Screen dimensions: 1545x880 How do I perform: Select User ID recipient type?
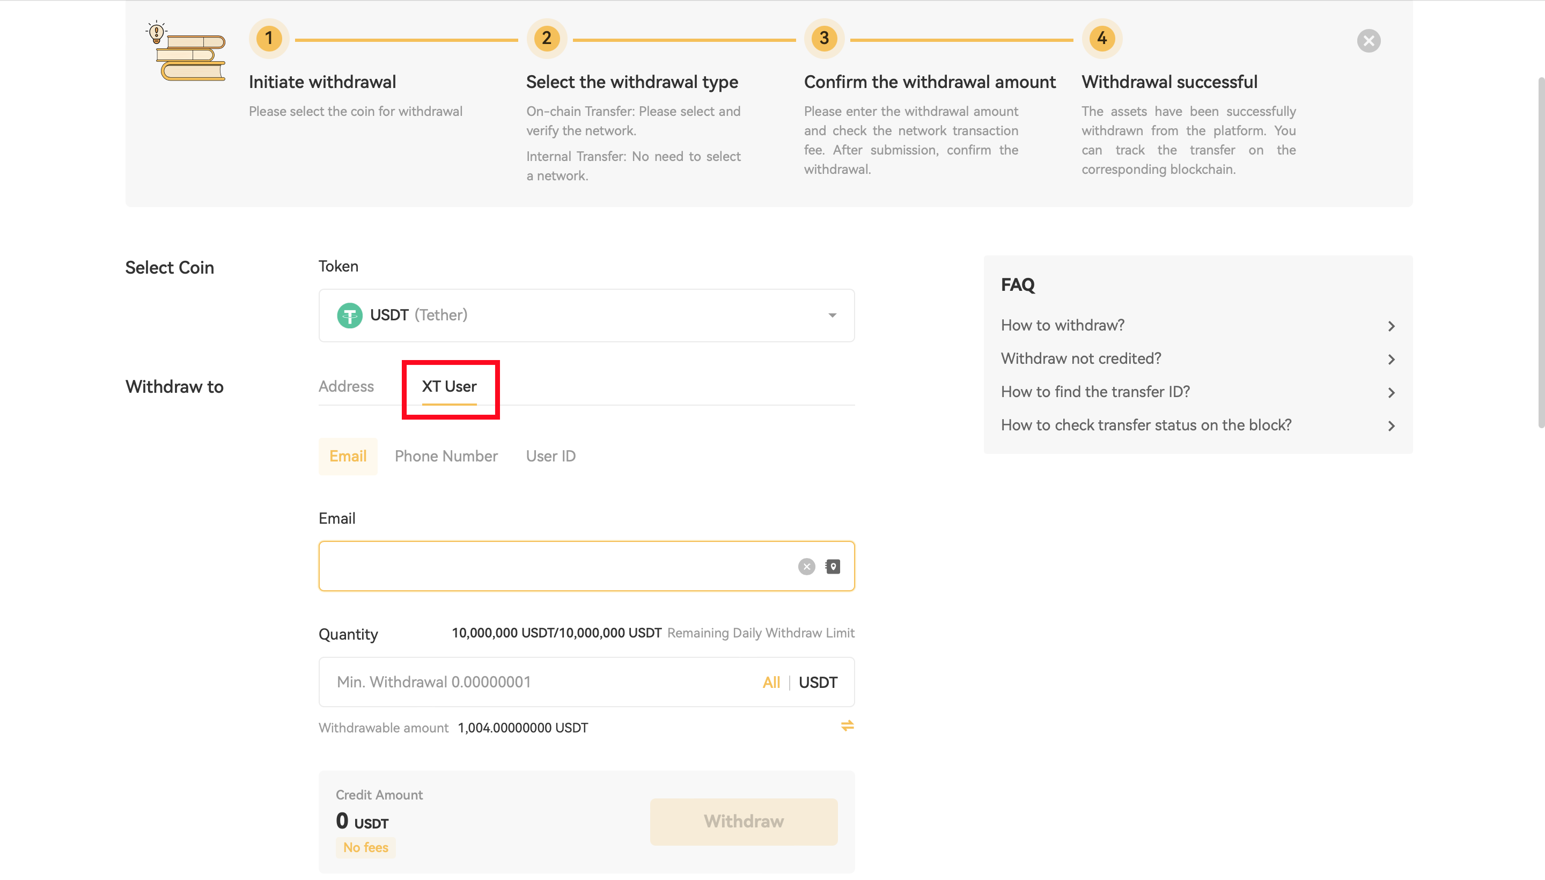550,456
